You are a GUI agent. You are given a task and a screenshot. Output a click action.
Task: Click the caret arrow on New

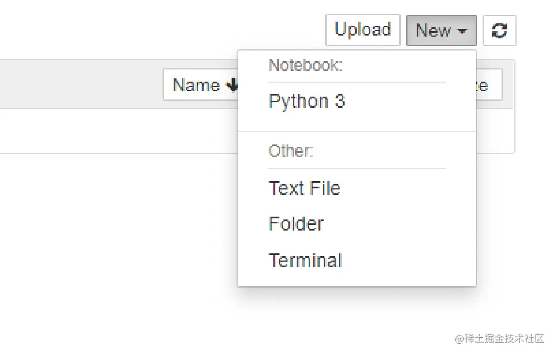click(462, 32)
